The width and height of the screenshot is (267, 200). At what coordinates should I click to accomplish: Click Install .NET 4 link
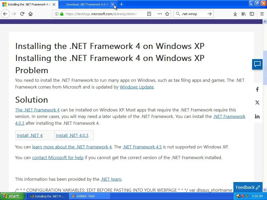pos(30,135)
